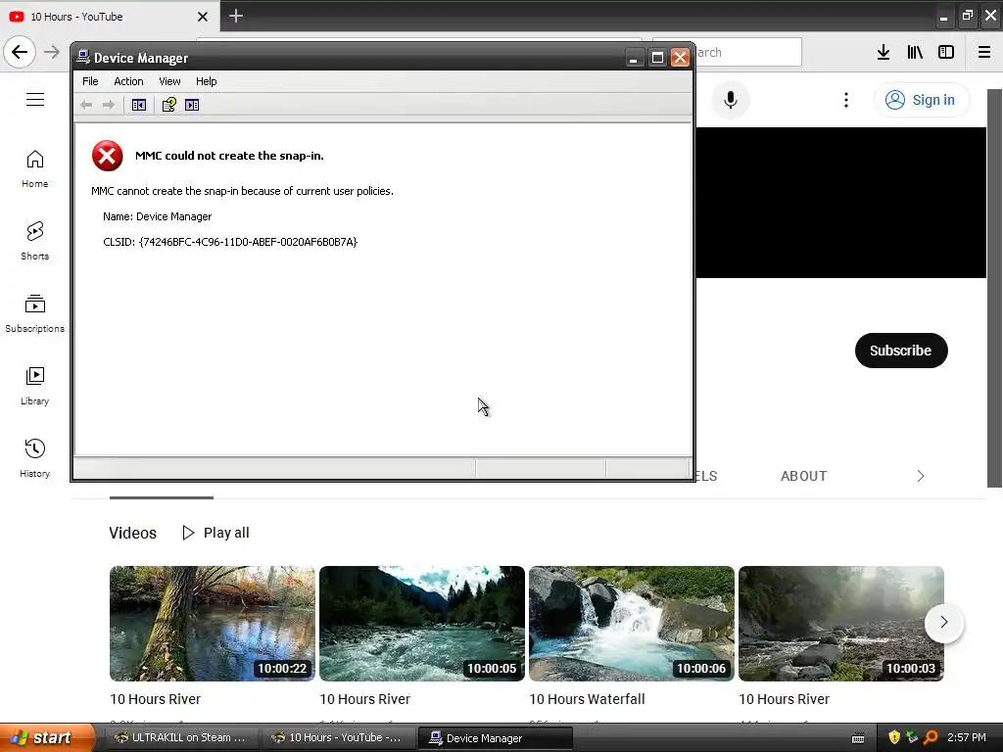Open browser library icon
The width and height of the screenshot is (1003, 752).
point(915,52)
